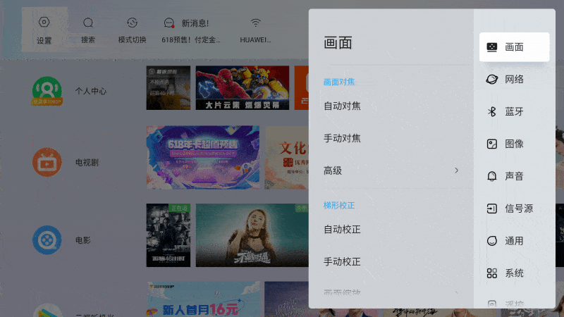Viewport: 564px width, 317px height.
Task: Open the 新消息 message bubble icon
Action: coord(168,23)
